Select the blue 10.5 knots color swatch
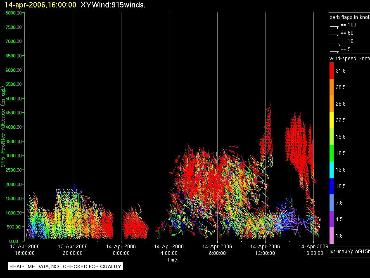Screen dimensions: 370x278 (332, 186)
